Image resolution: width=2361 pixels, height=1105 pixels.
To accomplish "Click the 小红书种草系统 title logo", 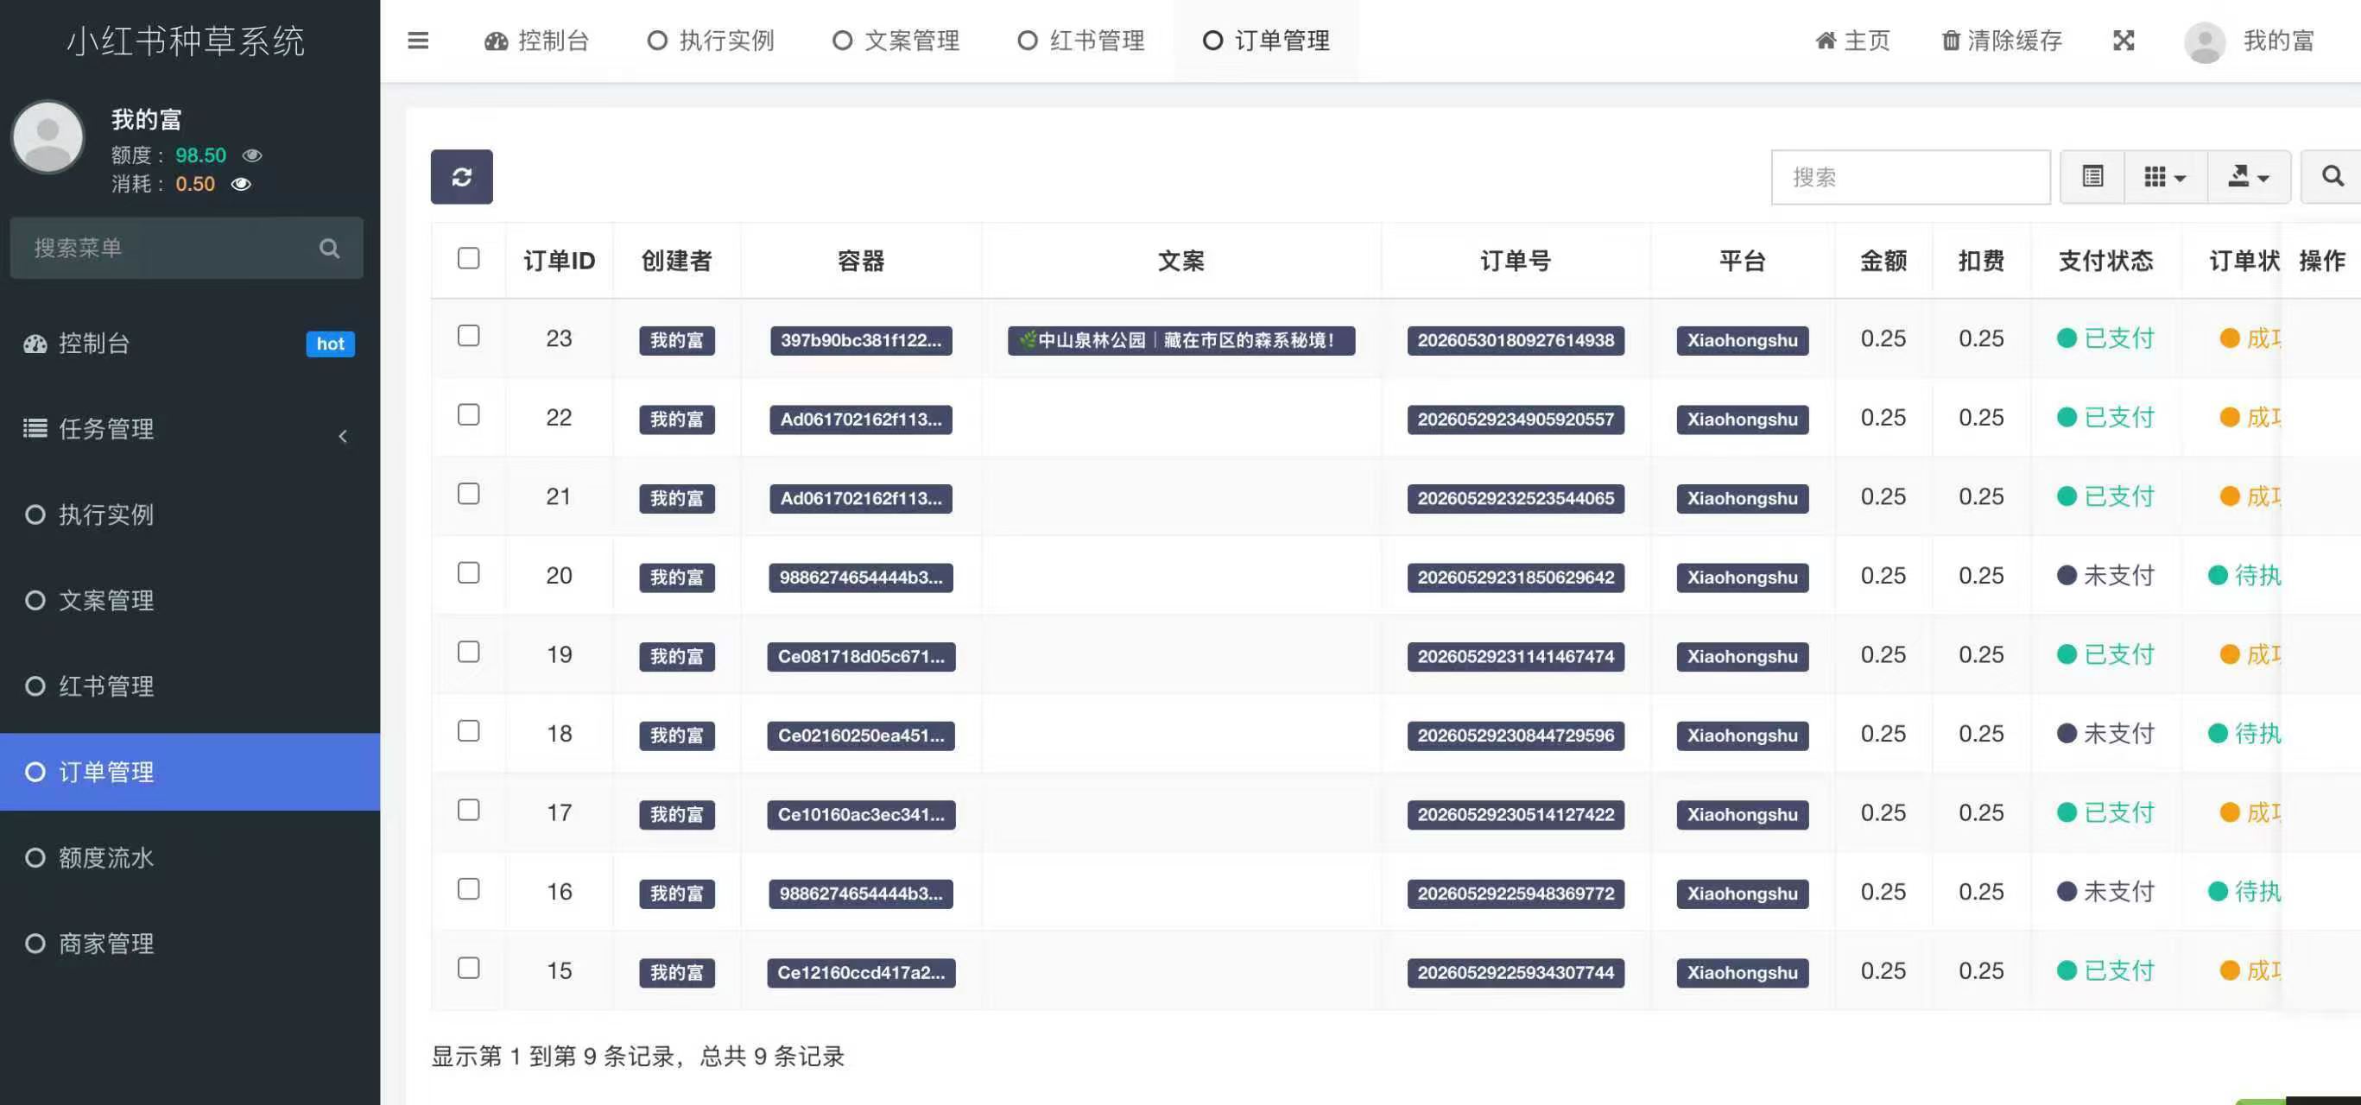I will (x=186, y=41).
